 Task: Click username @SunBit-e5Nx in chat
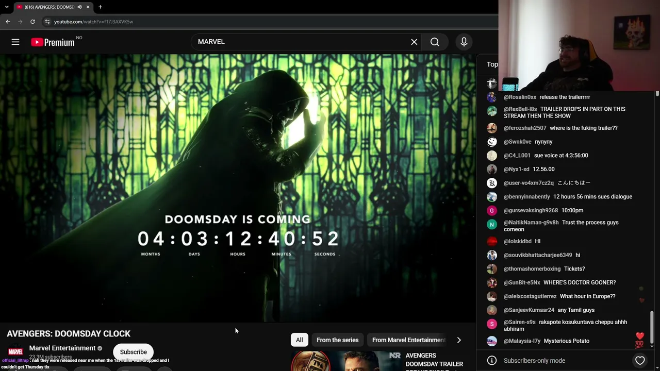[x=522, y=282]
